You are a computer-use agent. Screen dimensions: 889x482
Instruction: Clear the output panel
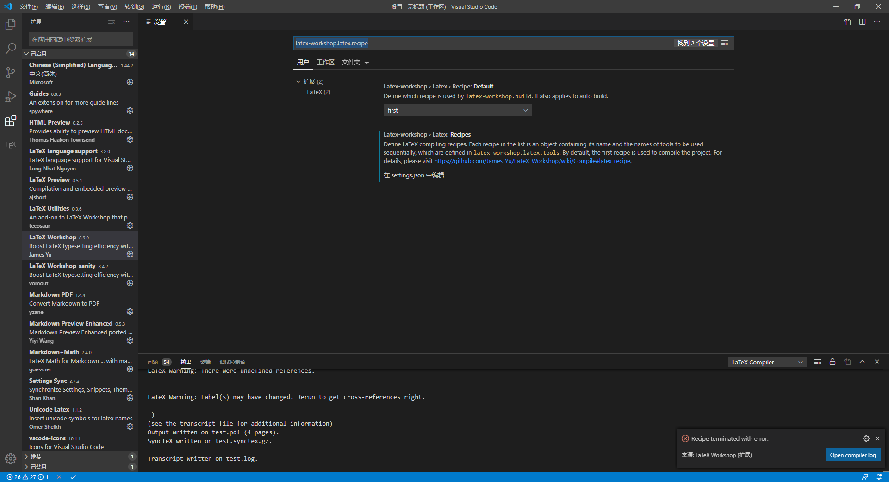[x=818, y=362]
